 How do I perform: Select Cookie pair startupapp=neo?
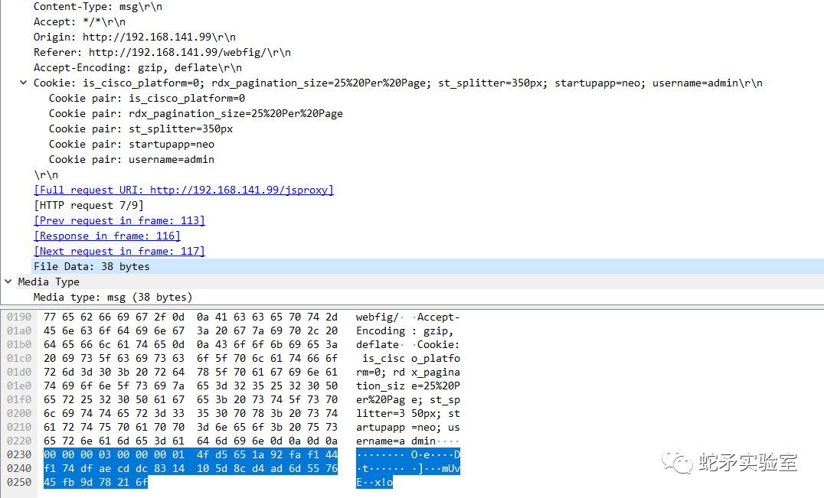coord(132,144)
